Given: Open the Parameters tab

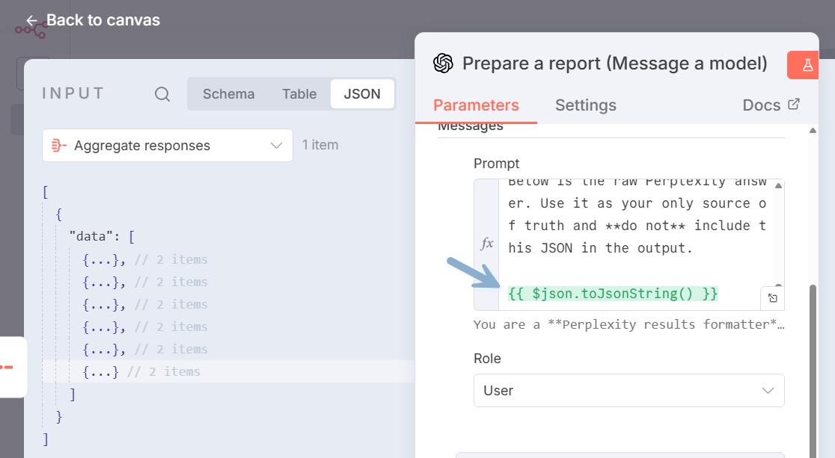Looking at the screenshot, I should (476, 105).
